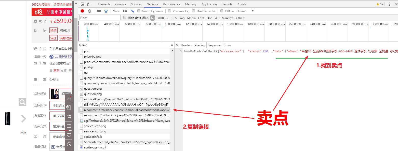Image resolution: width=398 pixels, height=151 pixels.
Task: Switch to the Performance tab
Action: coord(172,4)
